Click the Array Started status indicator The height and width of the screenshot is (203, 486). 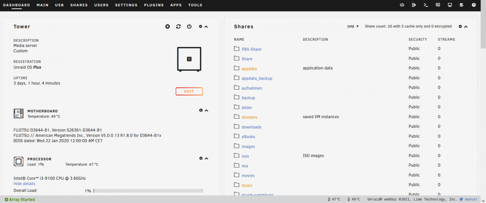pyautogui.click(x=20, y=200)
